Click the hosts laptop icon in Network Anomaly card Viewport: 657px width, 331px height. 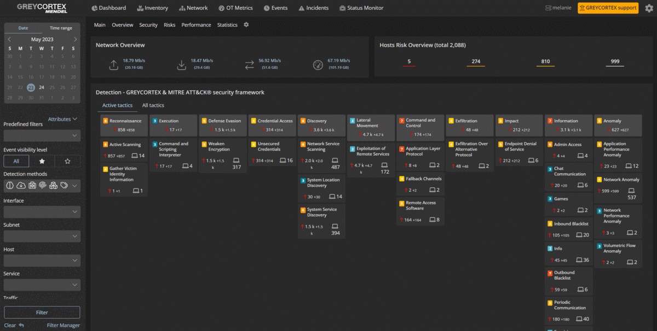(x=632, y=191)
